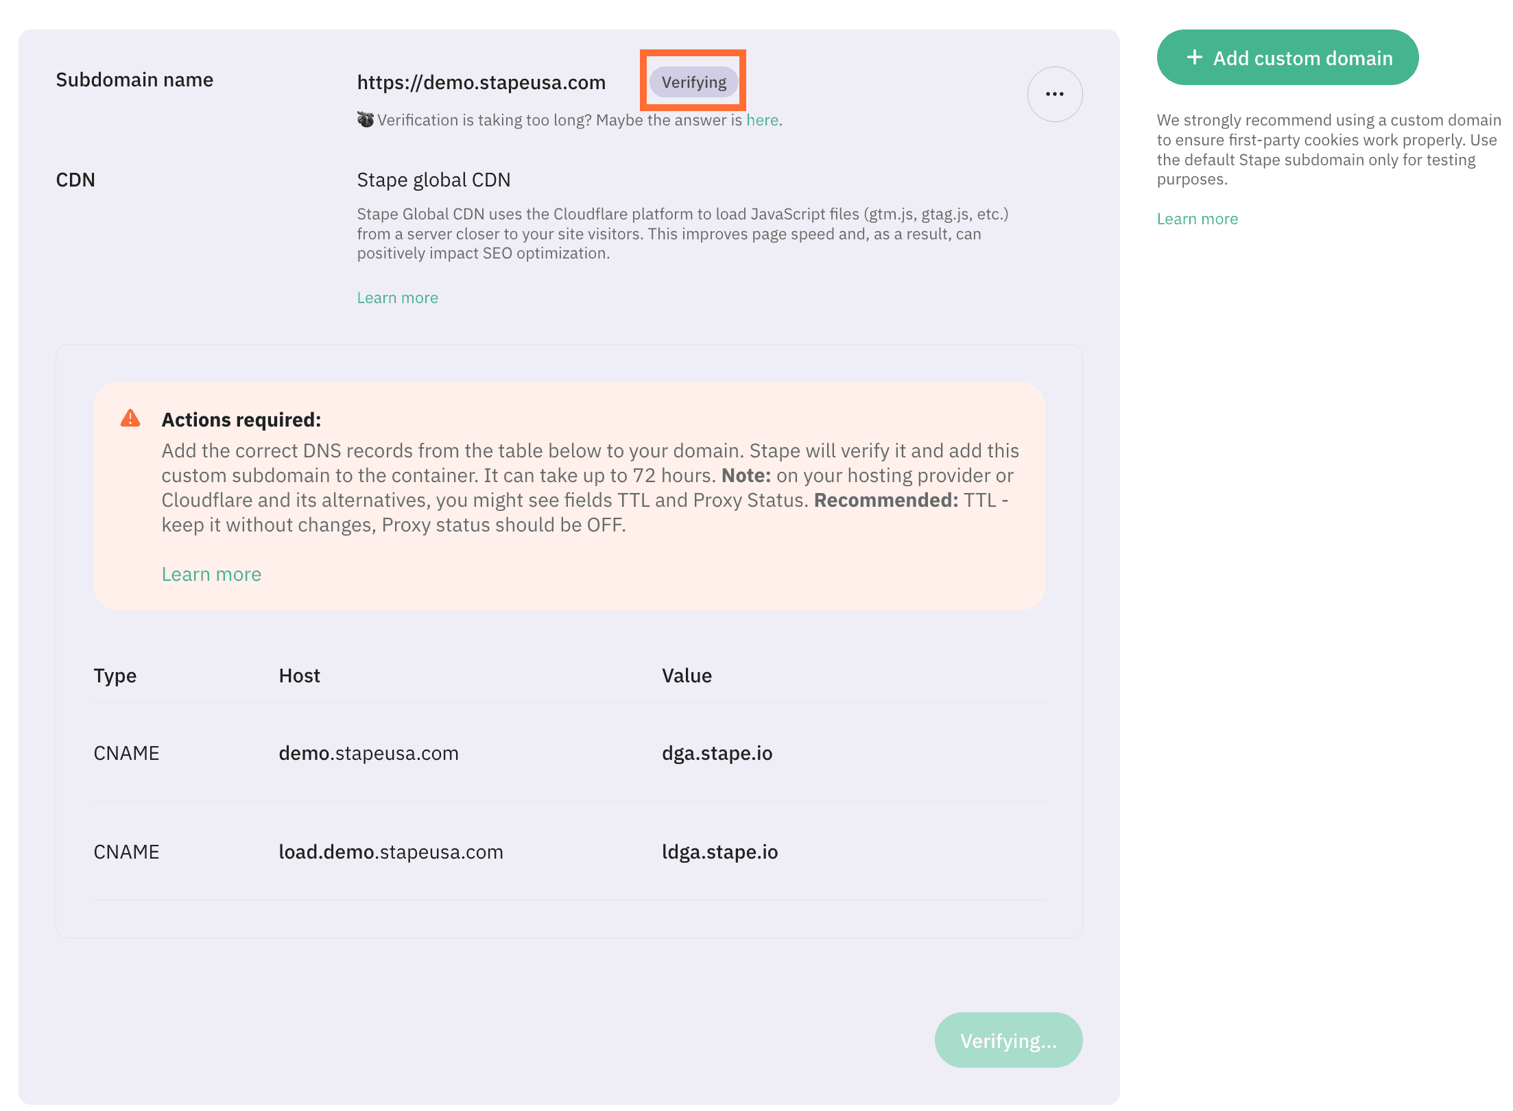Screen dimensions: 1513x1111
Task: Open the ellipsis options menu for the subdomain
Action: coord(1054,94)
